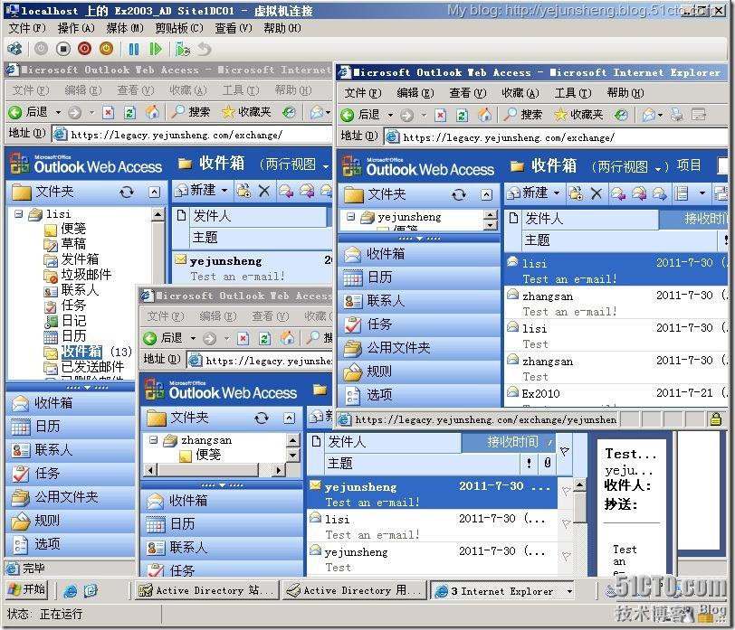
Task: Sort by 发件人 column in yejunsheng inbox
Action: pyautogui.click(x=589, y=219)
